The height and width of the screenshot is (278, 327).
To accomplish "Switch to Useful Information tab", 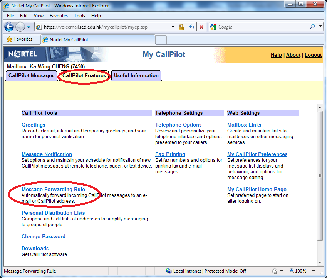I will tap(136, 75).
